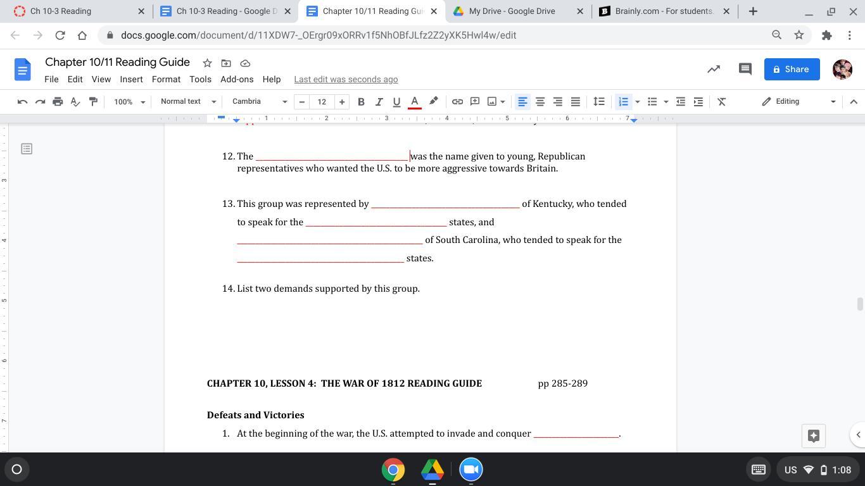
Task: Expand the Normal text style dropdown
Action: [188, 101]
